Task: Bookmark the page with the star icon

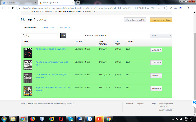Action: pos(164,8)
